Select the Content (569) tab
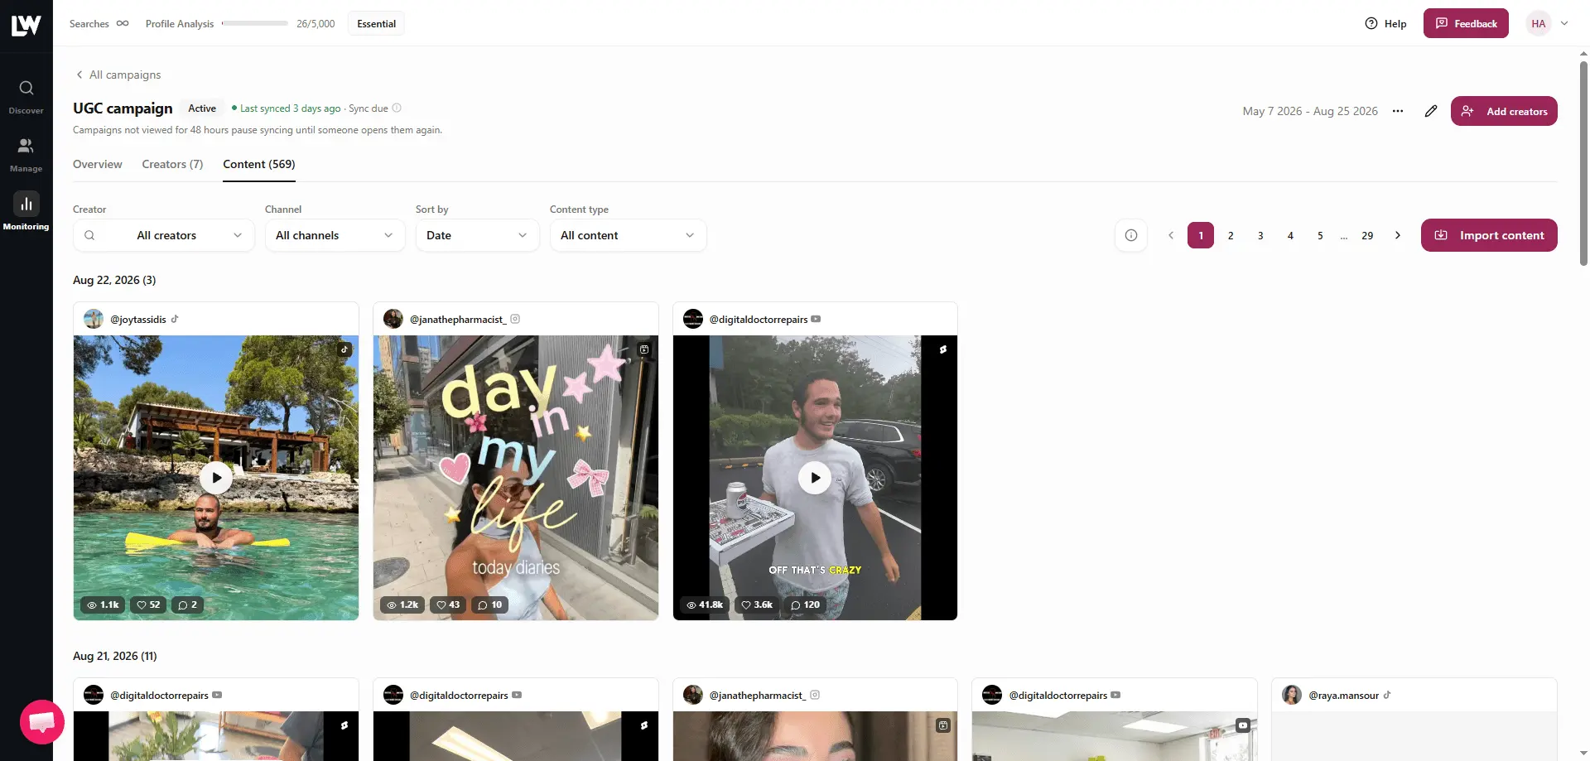Screen dimensions: 1590x761 coord(259,164)
